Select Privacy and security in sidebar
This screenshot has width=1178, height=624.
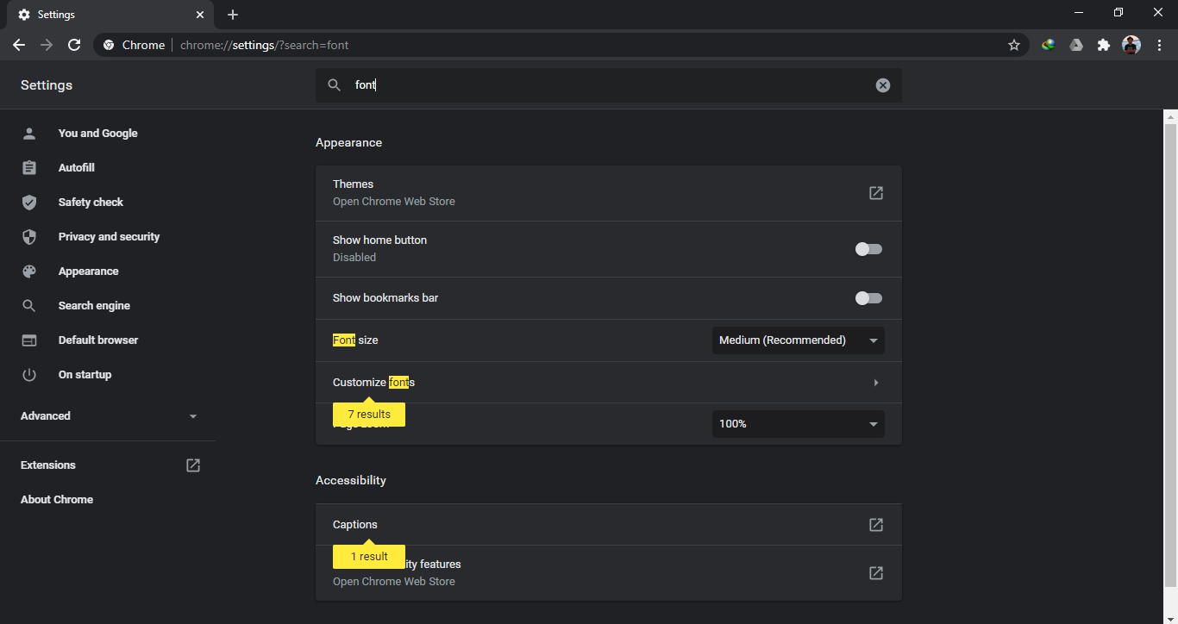coord(109,237)
